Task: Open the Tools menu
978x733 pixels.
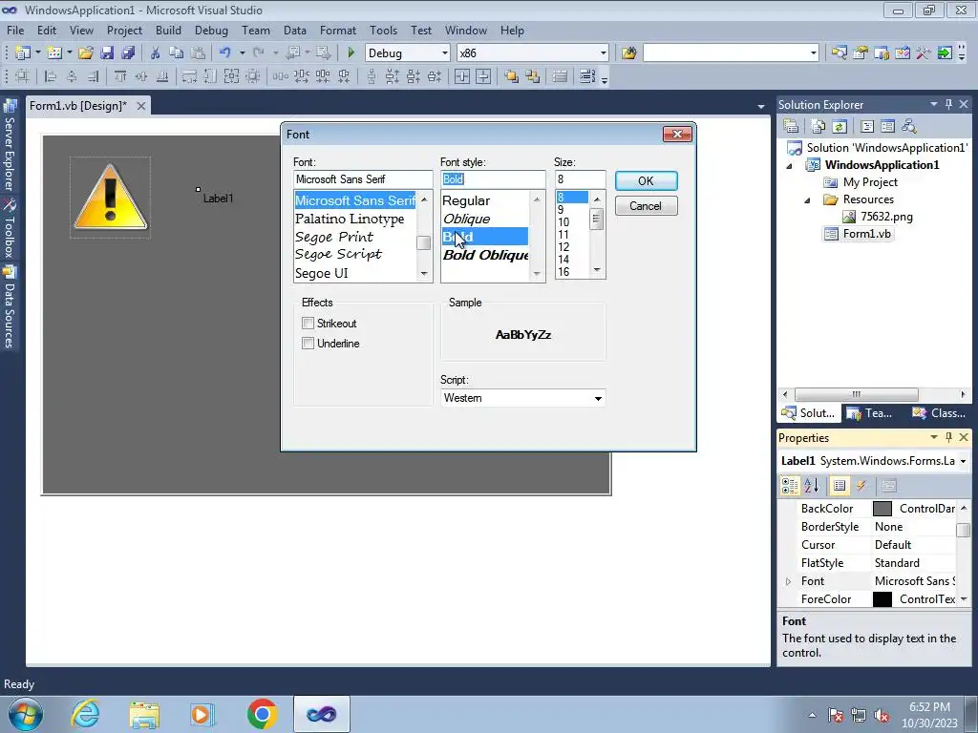Action: pos(383,30)
